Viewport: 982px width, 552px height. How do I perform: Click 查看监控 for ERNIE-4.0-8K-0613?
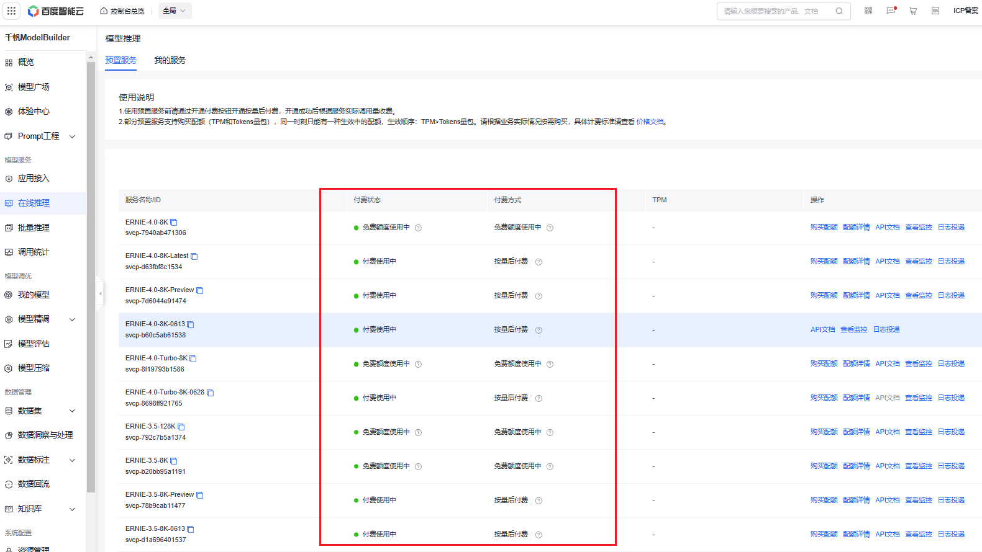854,330
